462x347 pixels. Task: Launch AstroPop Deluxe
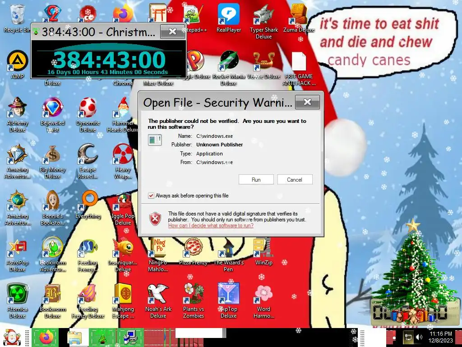click(x=17, y=255)
